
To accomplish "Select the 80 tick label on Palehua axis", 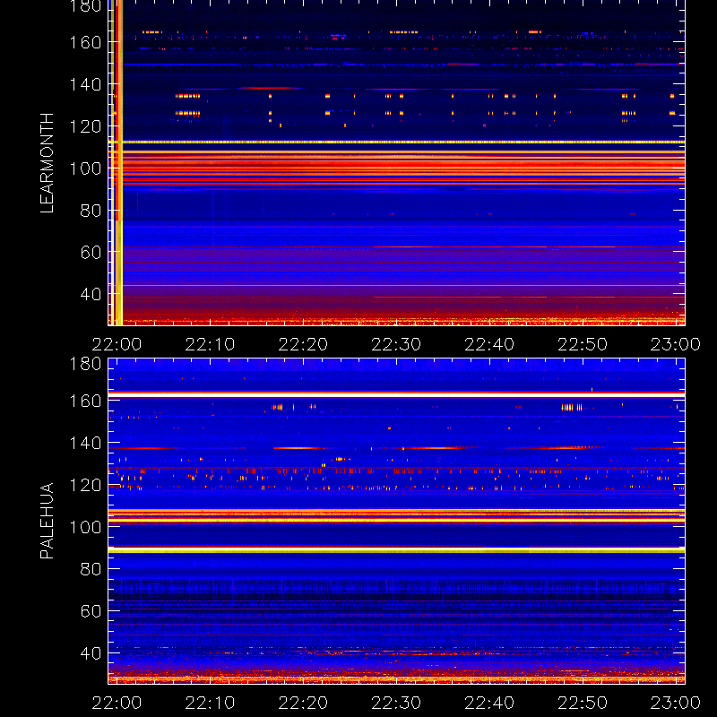I will coord(91,569).
